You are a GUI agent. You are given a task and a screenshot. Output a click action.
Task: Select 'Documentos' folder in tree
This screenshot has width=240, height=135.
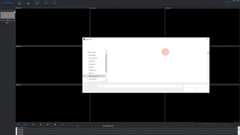click(93, 58)
